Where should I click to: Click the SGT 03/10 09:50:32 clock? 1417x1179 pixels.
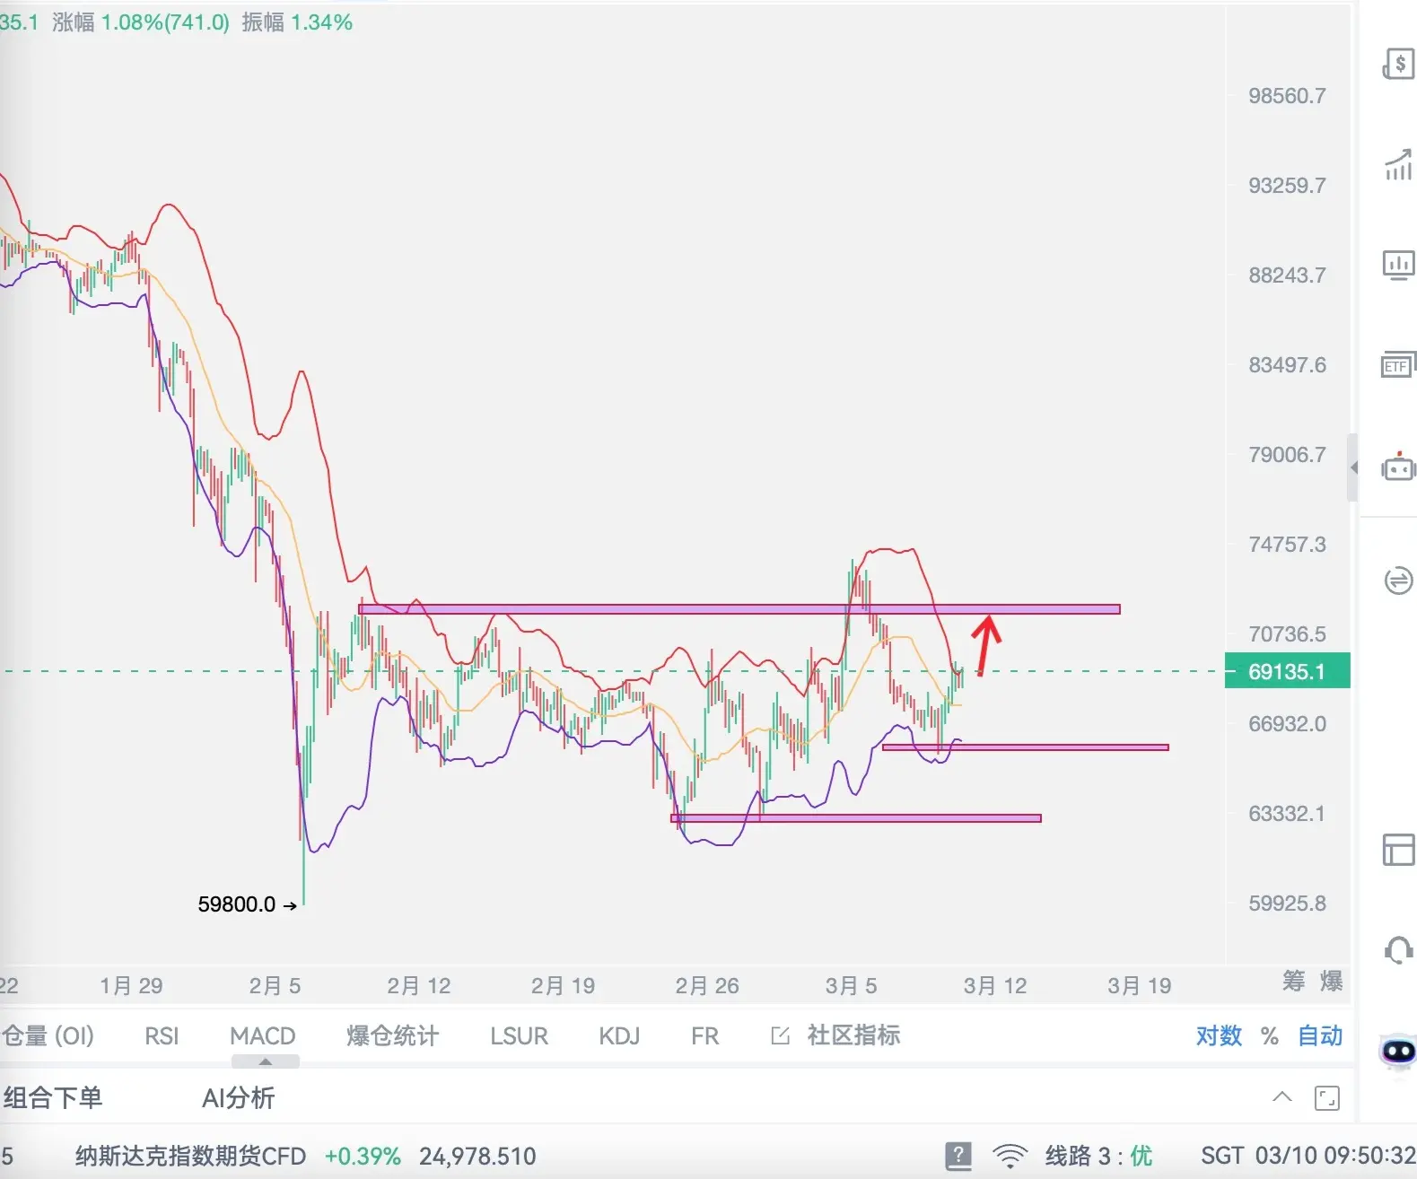click(x=1308, y=1156)
